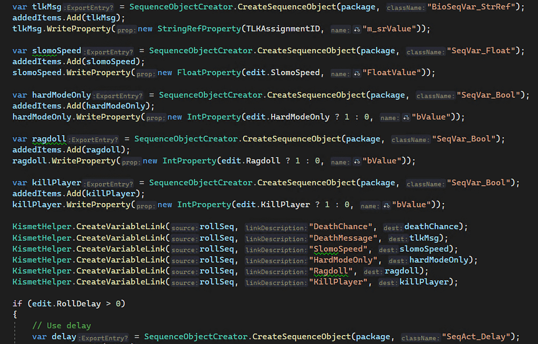Click the conversion icon before "FloatValue"
538x344 pixels.
(x=357, y=73)
